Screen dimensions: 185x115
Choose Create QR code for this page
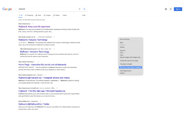pos(129,61)
